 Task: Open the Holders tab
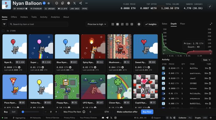[x=24, y=17]
